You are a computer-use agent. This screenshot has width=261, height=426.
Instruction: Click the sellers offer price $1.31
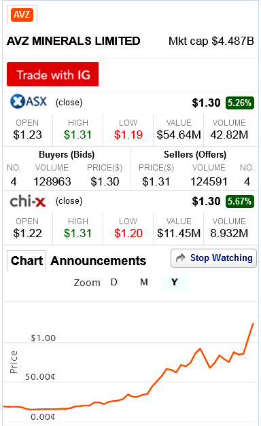[156, 181]
